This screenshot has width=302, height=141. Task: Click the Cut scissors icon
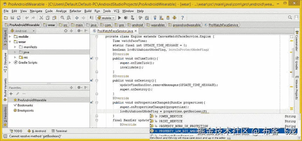[x=41, y=18]
